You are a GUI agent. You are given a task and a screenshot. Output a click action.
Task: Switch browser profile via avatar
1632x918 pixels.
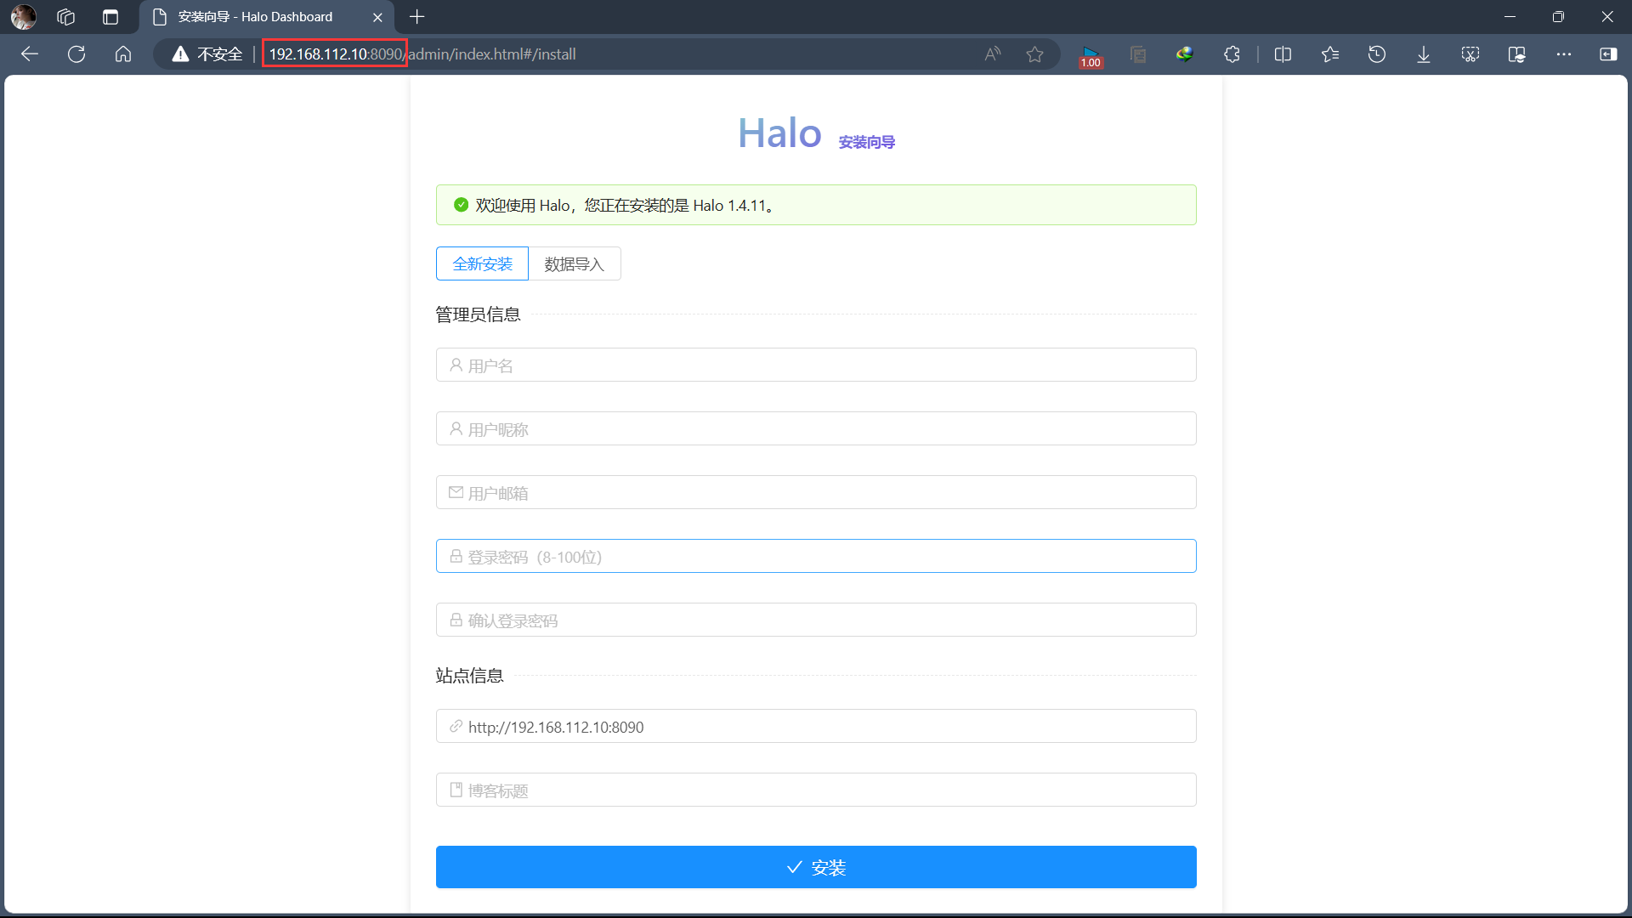(x=23, y=17)
